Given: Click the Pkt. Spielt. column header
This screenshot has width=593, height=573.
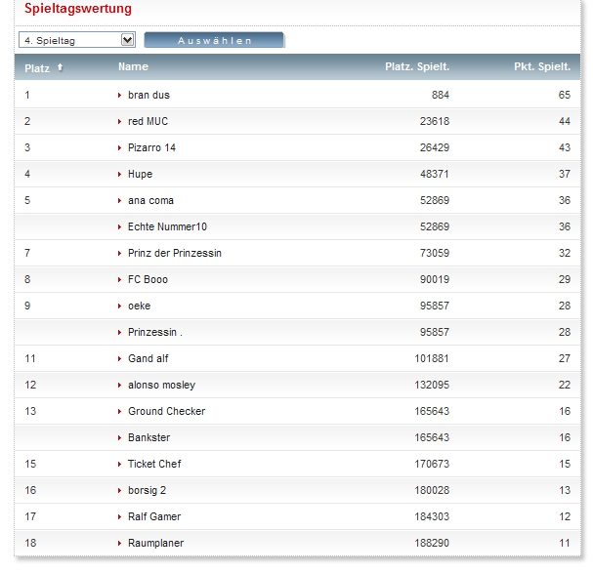Looking at the screenshot, I should tap(541, 67).
